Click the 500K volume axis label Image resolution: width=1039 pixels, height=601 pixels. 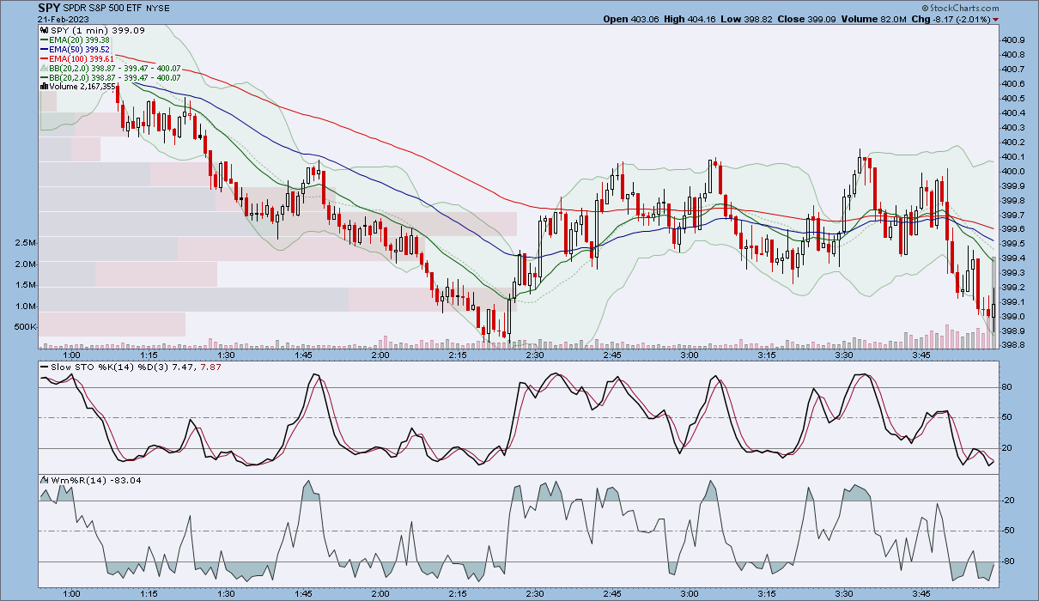pyautogui.click(x=26, y=327)
